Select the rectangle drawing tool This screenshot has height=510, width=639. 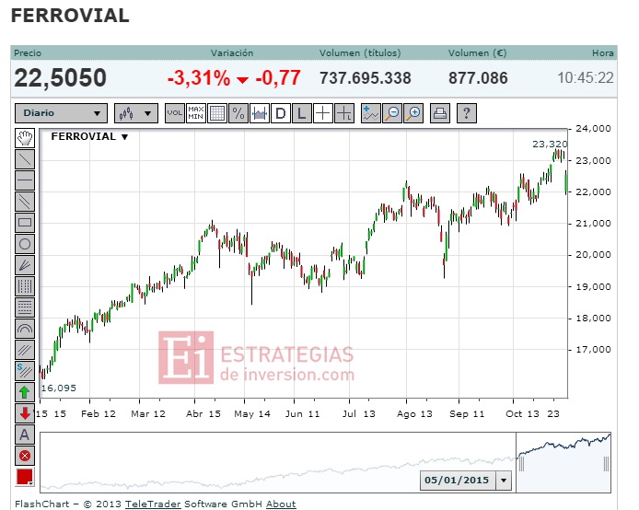pyautogui.click(x=25, y=223)
